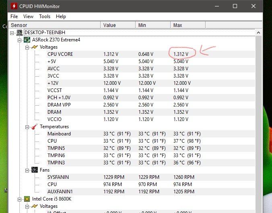Collapse the Intel Core i5 8600K node
This screenshot has height=213, width=272.
click(x=19, y=199)
